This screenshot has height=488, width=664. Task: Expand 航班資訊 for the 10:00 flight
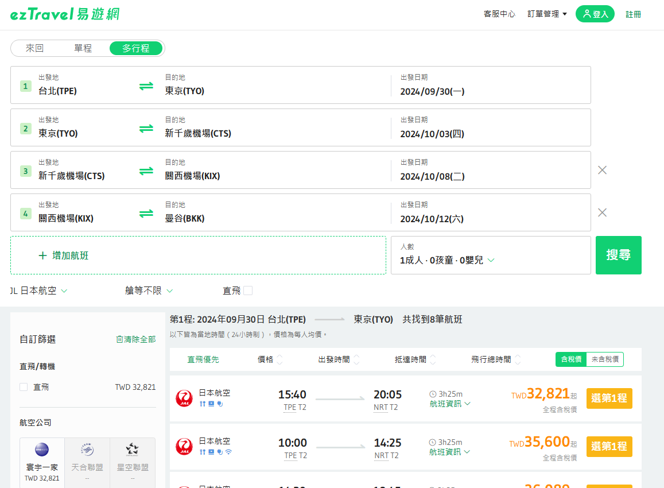(x=450, y=452)
